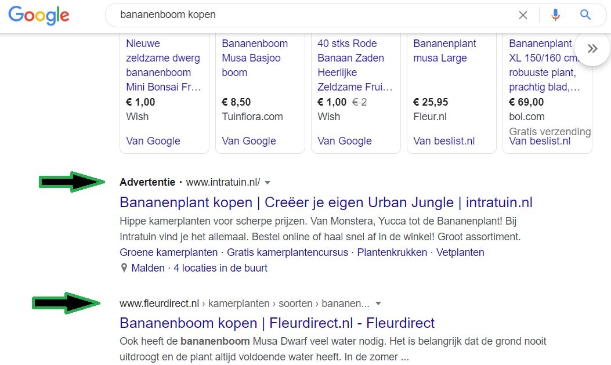
Task: Click the 'Vetplanten' sitelink
Action: (460, 252)
